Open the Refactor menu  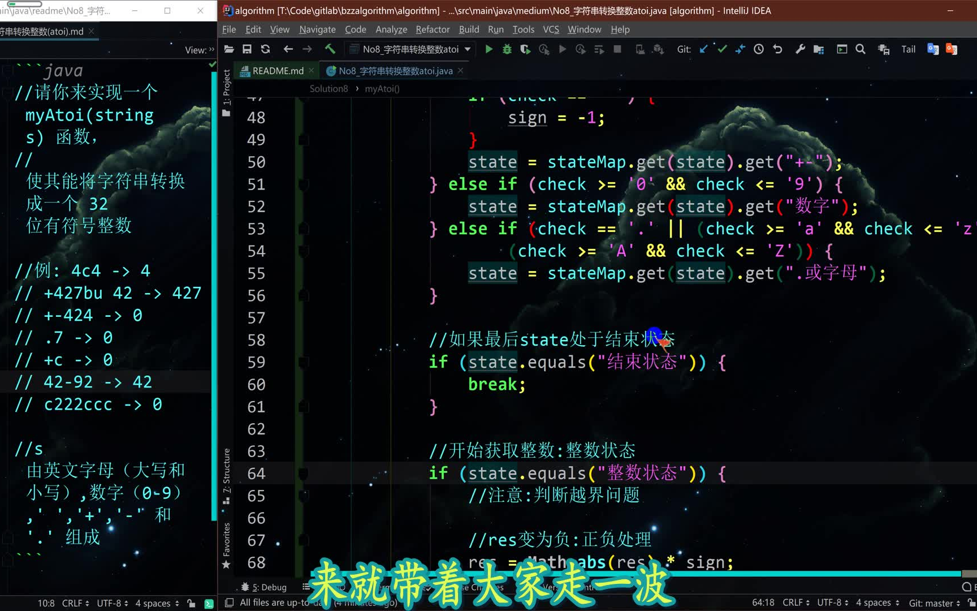coord(433,29)
